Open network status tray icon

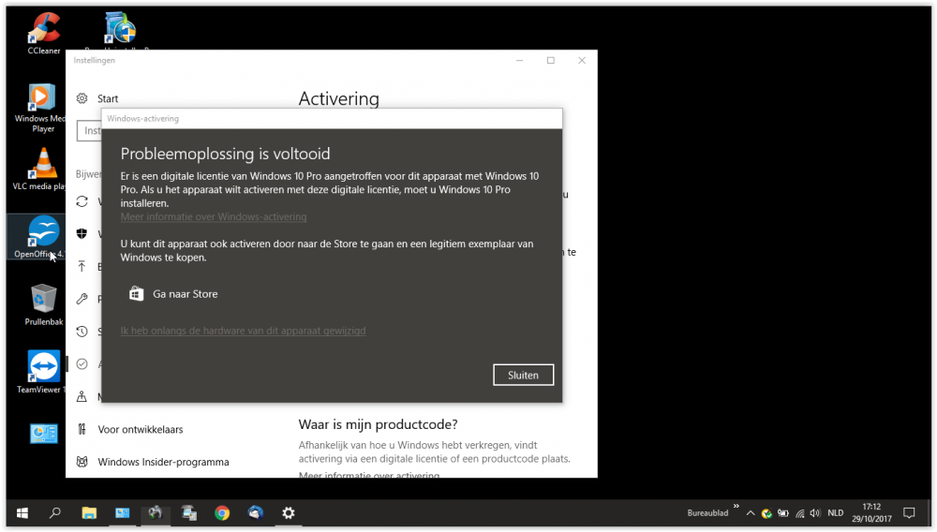tap(799, 513)
